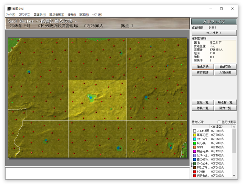The image size is (243, 184).
Task: Select the green dot in the west-middle map region
Action: [12, 102]
